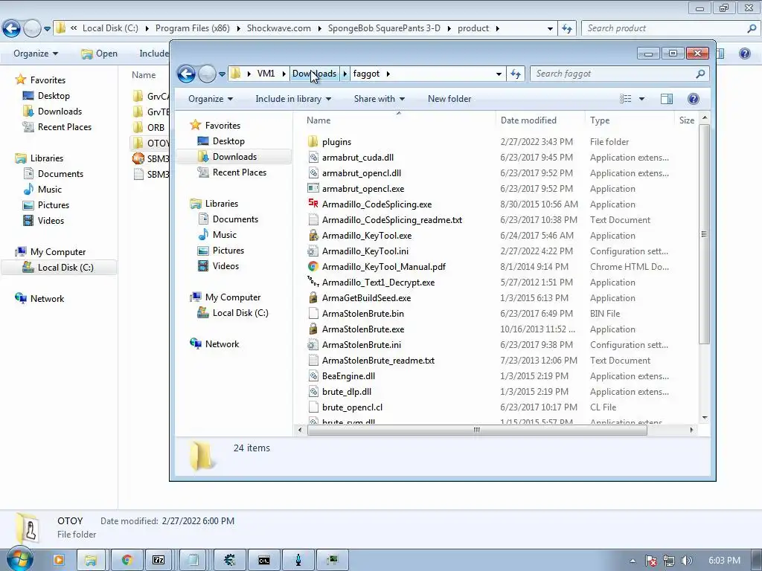Screen dimensions: 762x571
Task: Select the Armadillo_CodeSplicing.exe icon
Action: click(x=313, y=204)
